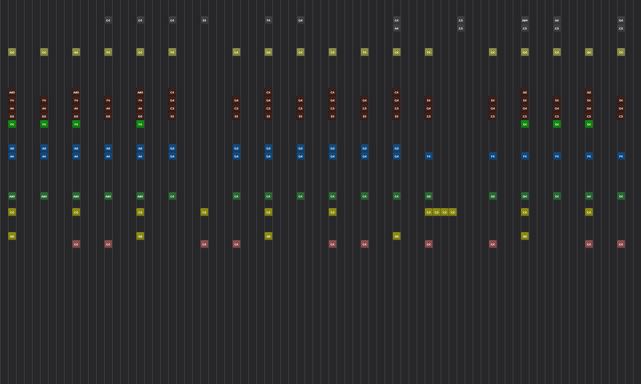Select the leftmost pink C4 note
This screenshot has width=641, height=384.
tap(76, 244)
